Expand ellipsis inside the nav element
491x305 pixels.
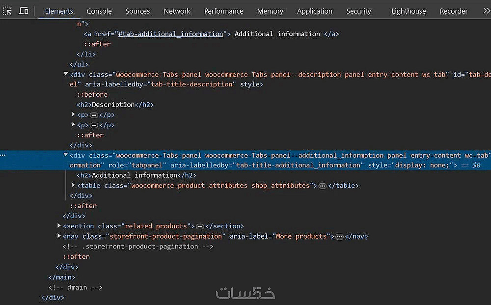[x=339, y=237]
